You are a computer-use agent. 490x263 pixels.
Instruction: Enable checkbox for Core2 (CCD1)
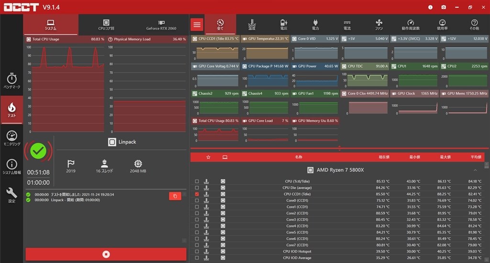coord(197,213)
